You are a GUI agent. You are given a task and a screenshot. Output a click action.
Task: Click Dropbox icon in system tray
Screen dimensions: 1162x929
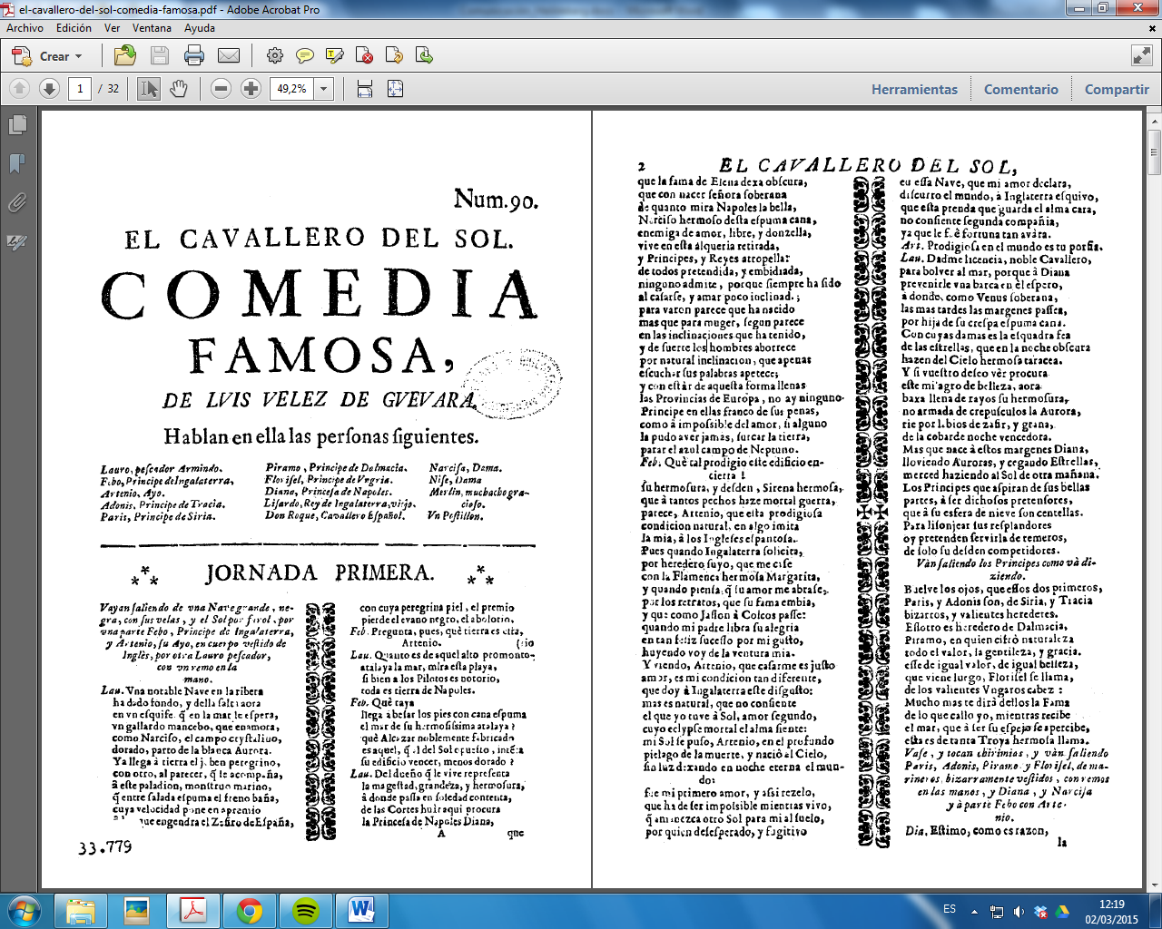click(x=1041, y=912)
